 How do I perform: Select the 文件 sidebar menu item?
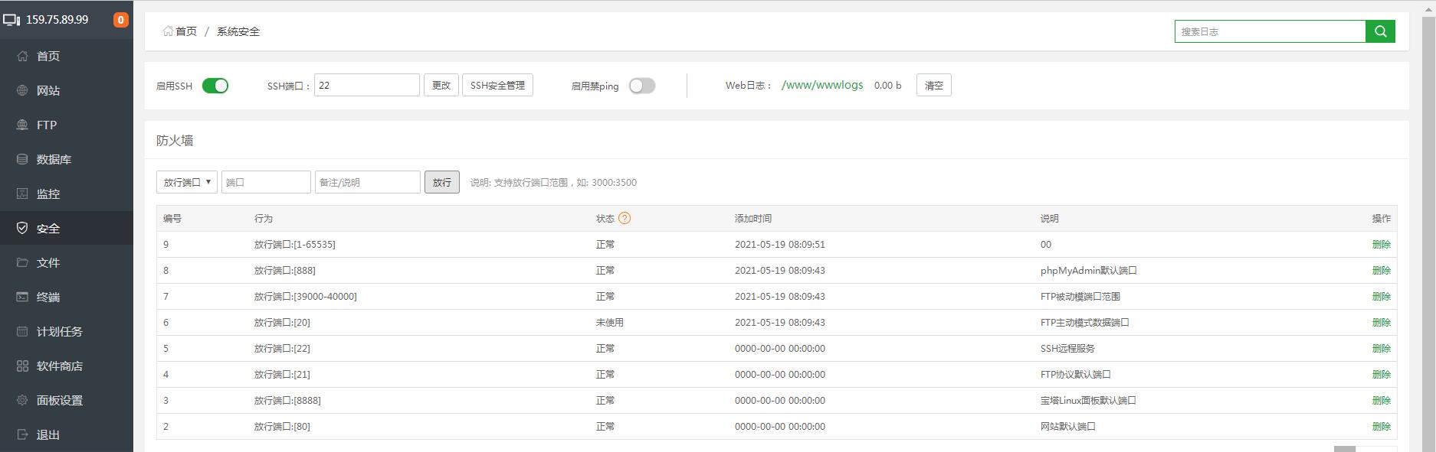[x=48, y=262]
